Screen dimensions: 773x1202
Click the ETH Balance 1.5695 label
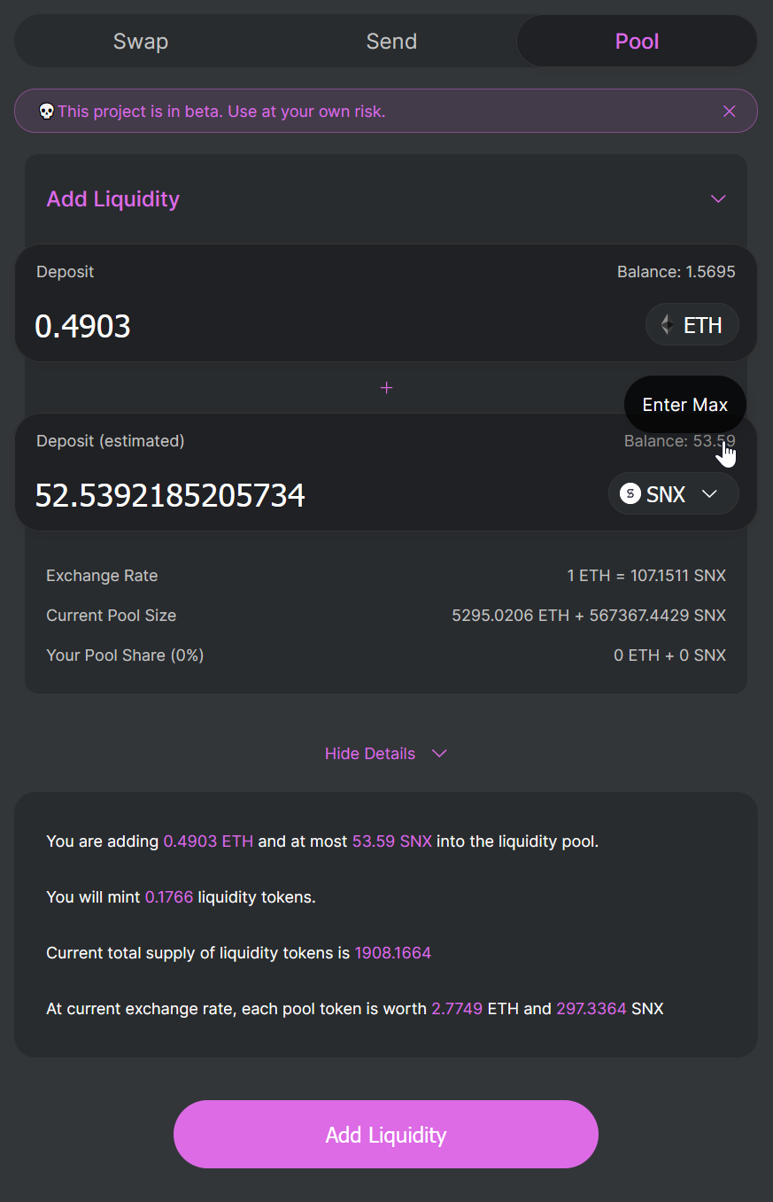[676, 272]
